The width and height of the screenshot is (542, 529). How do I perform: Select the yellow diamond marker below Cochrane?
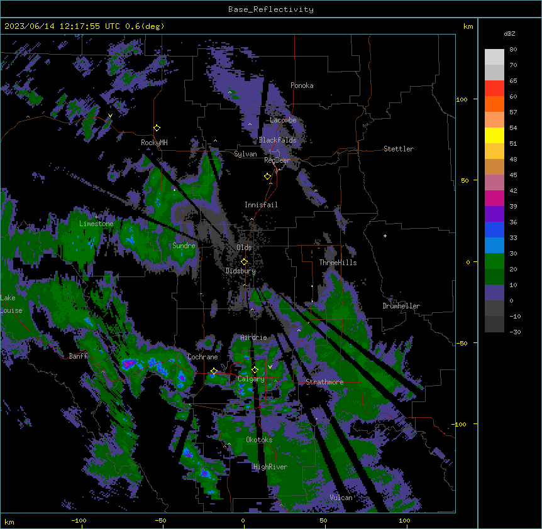[x=214, y=371]
